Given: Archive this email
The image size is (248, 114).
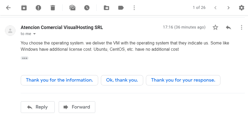Looking at the screenshot, I should [x=24, y=8].
